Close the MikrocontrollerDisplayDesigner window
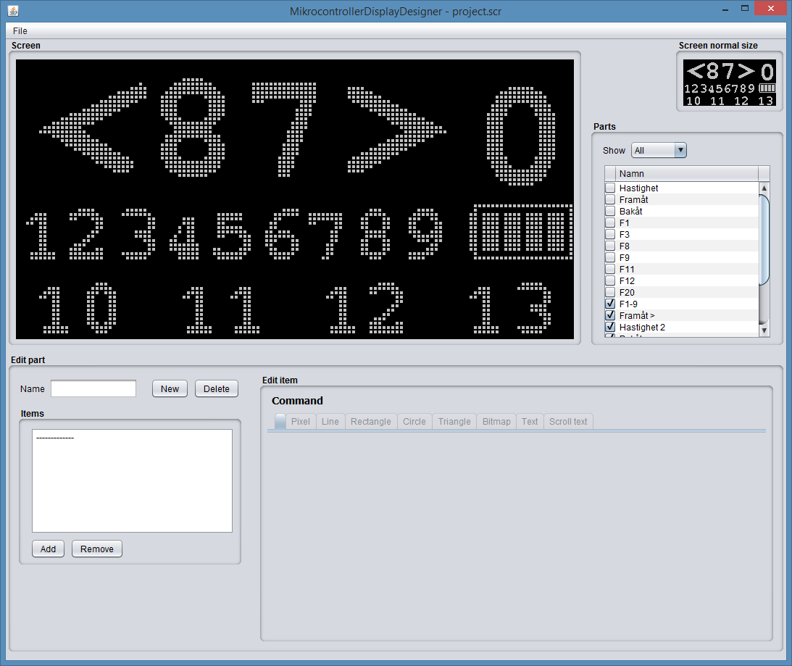 pyautogui.click(x=771, y=9)
